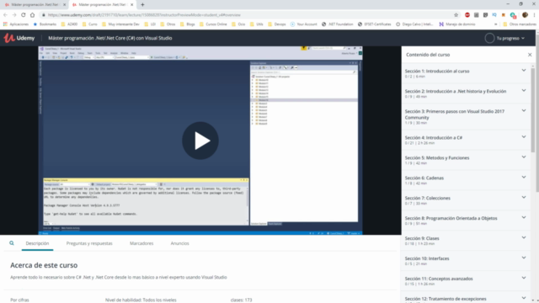Open Otros marcadores folder
The width and height of the screenshot is (539, 303).
click(520, 24)
